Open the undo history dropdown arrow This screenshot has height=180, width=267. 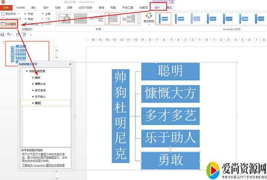click(x=13, y=34)
